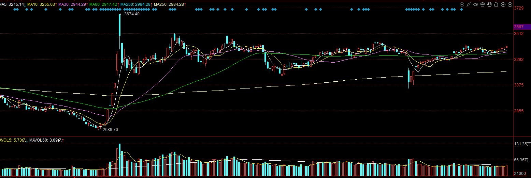Click the blue diamond marker below the gear icon
531x178 pixels.
click(462, 10)
